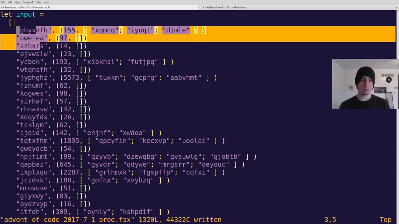Click the string "gbyvdfh"
The image size is (399, 224).
(34, 30)
